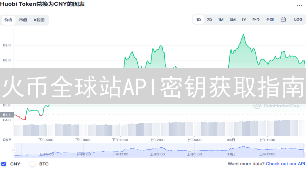Check the BTC checkbox
Screen dimensions: 306x172
click(x=33, y=164)
